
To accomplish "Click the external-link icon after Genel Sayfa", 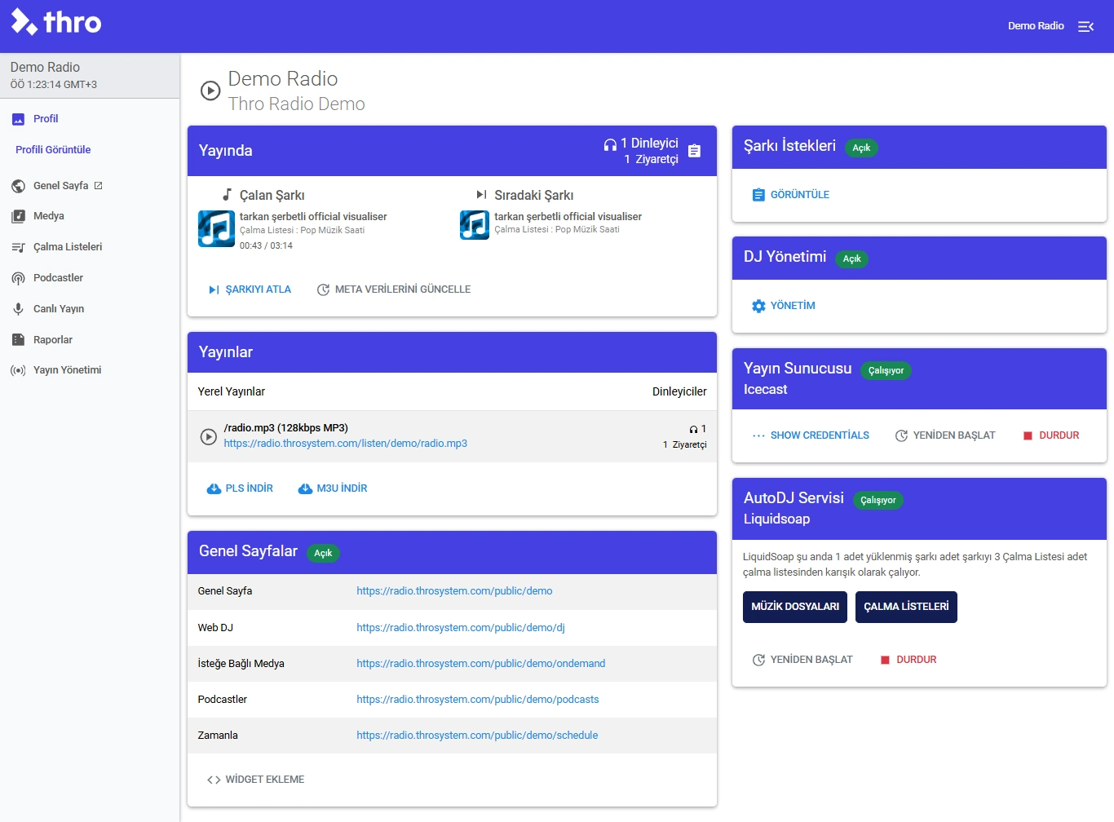I will tap(99, 186).
